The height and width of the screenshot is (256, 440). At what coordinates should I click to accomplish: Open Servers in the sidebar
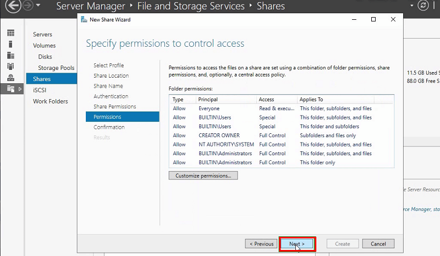[x=42, y=34]
